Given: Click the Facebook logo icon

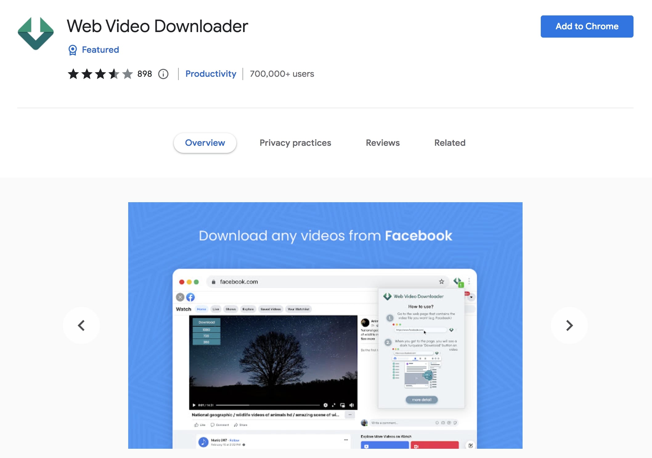Looking at the screenshot, I should 190,297.
